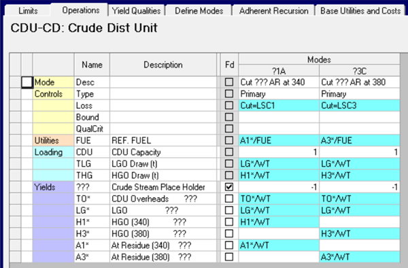Toggle Fd checkbox in Bound row
The width and height of the screenshot is (408, 268).
[x=229, y=117]
